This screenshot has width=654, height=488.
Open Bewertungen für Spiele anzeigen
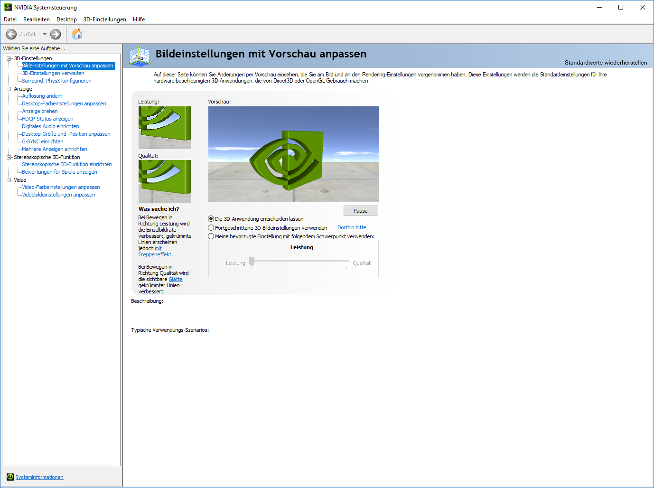click(59, 172)
